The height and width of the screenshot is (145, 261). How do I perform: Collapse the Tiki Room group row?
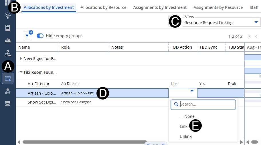pyautogui.click(x=21, y=72)
